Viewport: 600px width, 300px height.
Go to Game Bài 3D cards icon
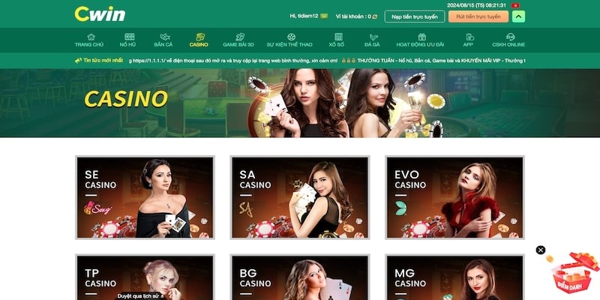click(x=240, y=37)
